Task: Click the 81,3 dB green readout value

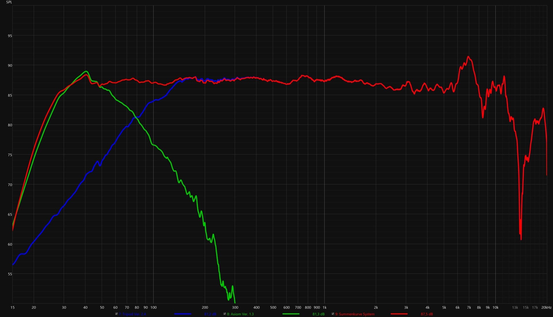Action: tap(318, 314)
